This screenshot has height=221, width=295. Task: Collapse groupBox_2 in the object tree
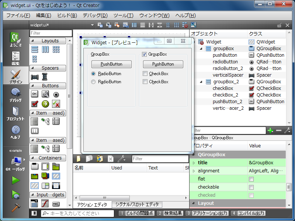(201, 82)
